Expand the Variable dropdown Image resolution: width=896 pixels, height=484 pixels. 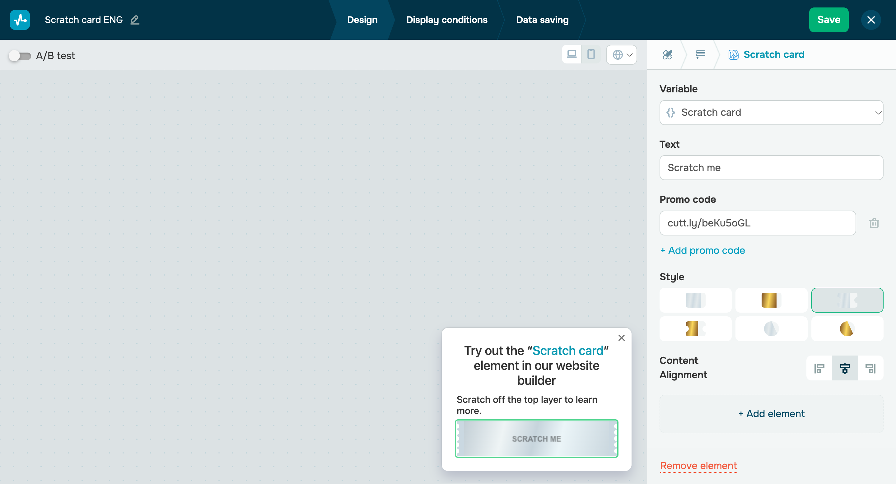771,113
